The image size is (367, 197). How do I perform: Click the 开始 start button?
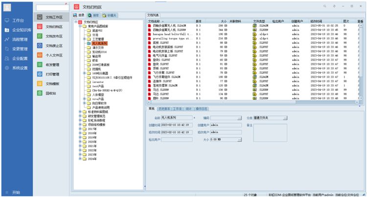click(x=16, y=193)
